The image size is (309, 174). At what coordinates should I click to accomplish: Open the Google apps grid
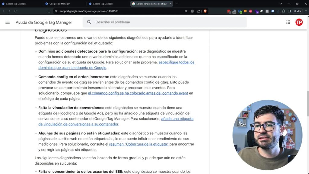click(288, 22)
